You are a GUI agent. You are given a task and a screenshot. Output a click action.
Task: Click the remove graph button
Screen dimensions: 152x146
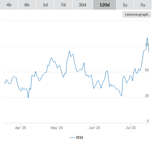(x=137, y=14)
